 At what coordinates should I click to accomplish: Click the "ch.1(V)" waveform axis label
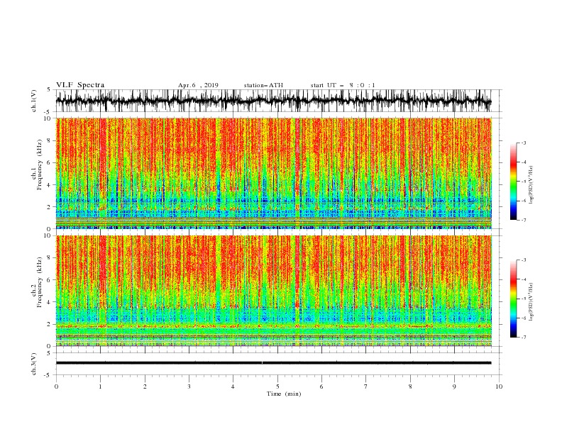(x=34, y=101)
